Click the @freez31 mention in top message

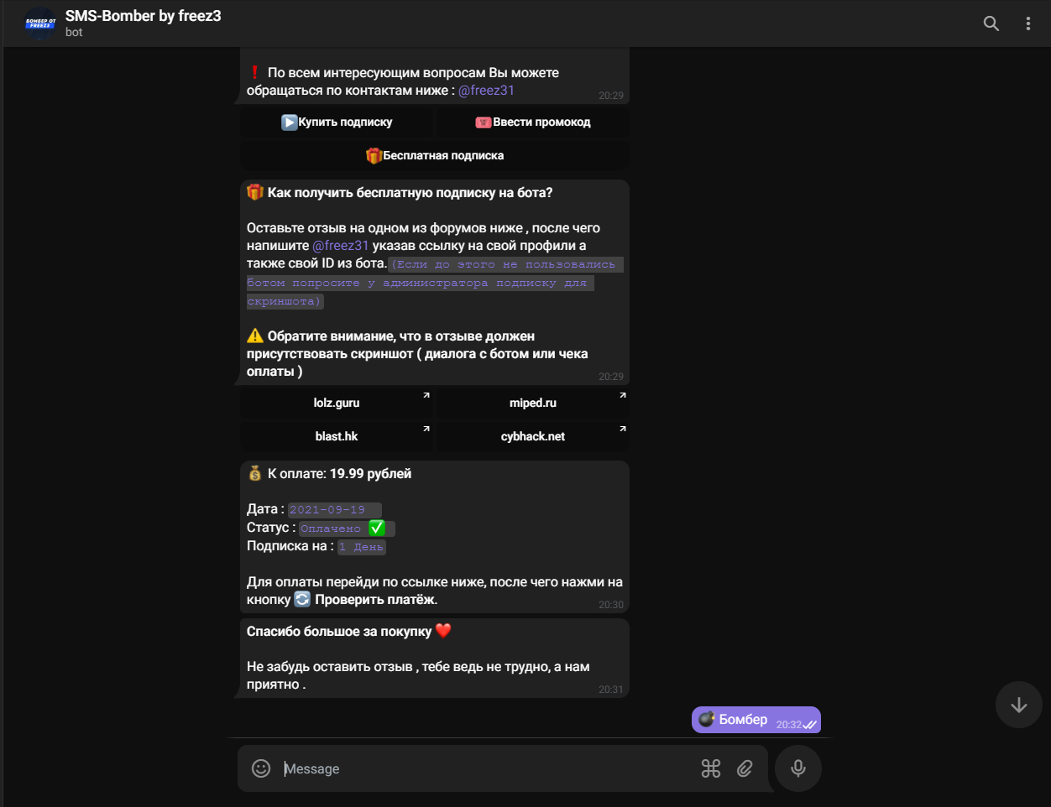coord(486,91)
